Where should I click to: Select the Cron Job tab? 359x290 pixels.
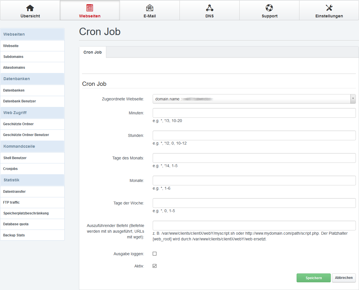[93, 52]
